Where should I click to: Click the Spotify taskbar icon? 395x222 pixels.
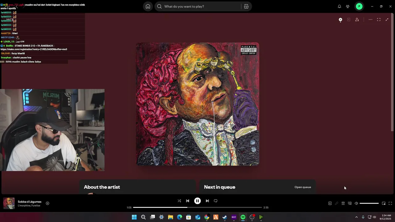coord(243,217)
